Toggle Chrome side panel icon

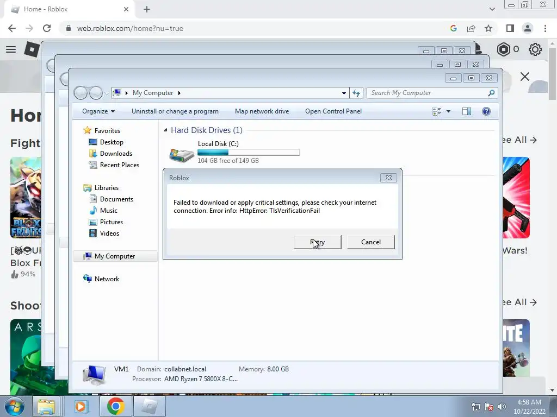pyautogui.click(x=510, y=28)
